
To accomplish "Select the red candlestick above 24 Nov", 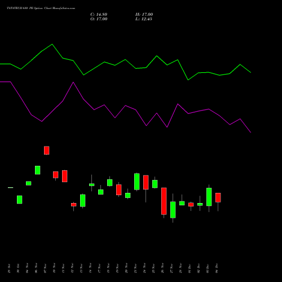I will (x=146, y=182).
